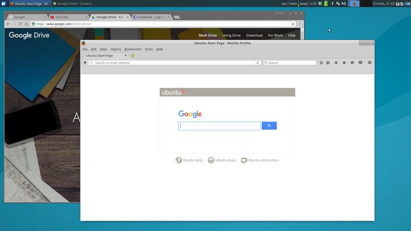Click the Firefox address bar field
Viewport: 411px width, 231px height.
pyautogui.click(x=174, y=63)
